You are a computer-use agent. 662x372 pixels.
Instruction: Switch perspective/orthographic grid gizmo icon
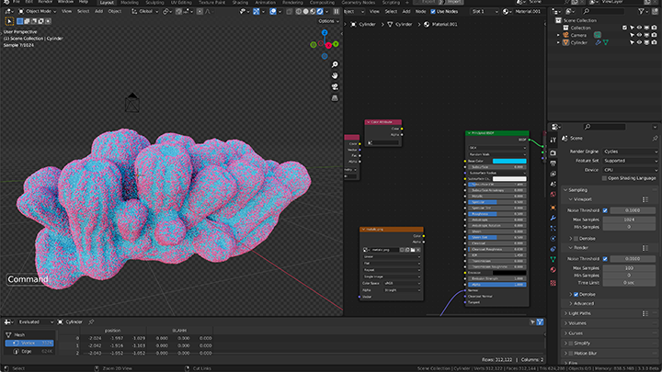click(x=335, y=98)
